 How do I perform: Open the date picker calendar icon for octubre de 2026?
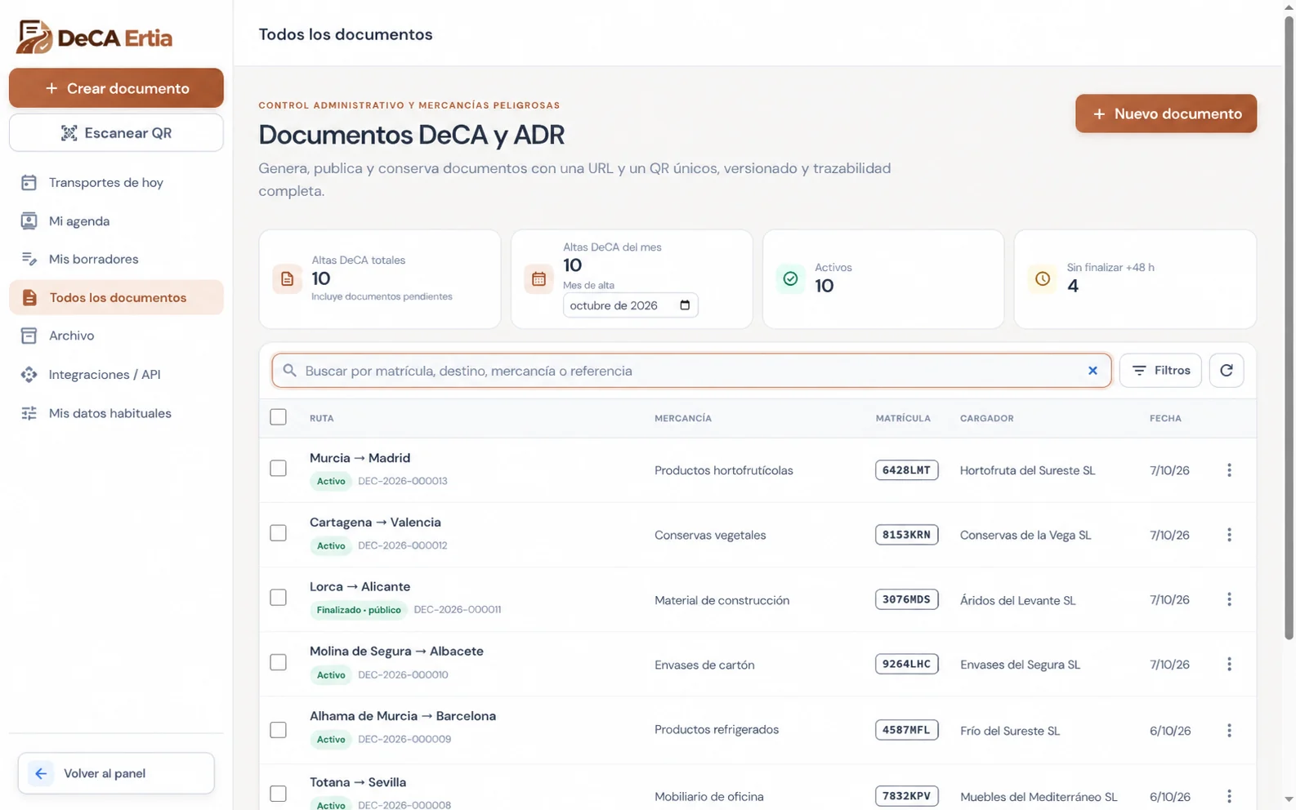point(685,305)
